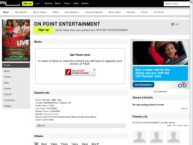
Task: Select the Music stream filter
Action: (x=44, y=144)
